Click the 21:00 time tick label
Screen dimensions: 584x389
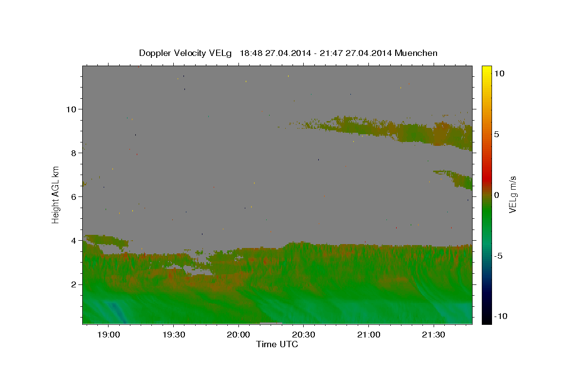(x=368, y=335)
